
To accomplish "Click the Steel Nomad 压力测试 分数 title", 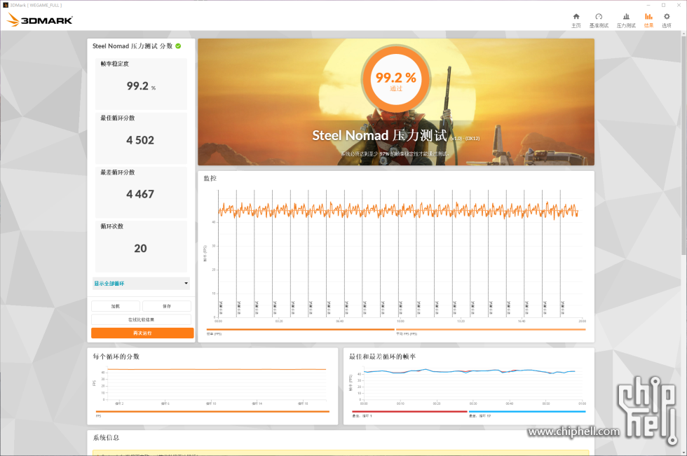I will (132, 46).
